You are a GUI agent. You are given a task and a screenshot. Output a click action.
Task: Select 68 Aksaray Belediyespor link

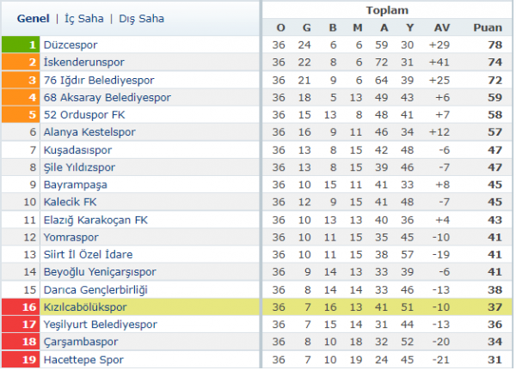point(100,97)
